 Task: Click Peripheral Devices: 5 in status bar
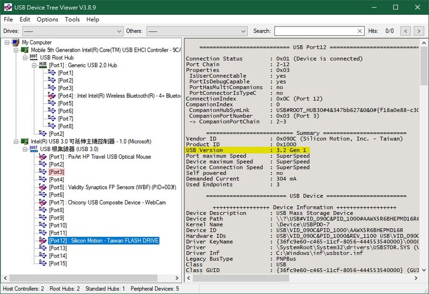[155, 289]
